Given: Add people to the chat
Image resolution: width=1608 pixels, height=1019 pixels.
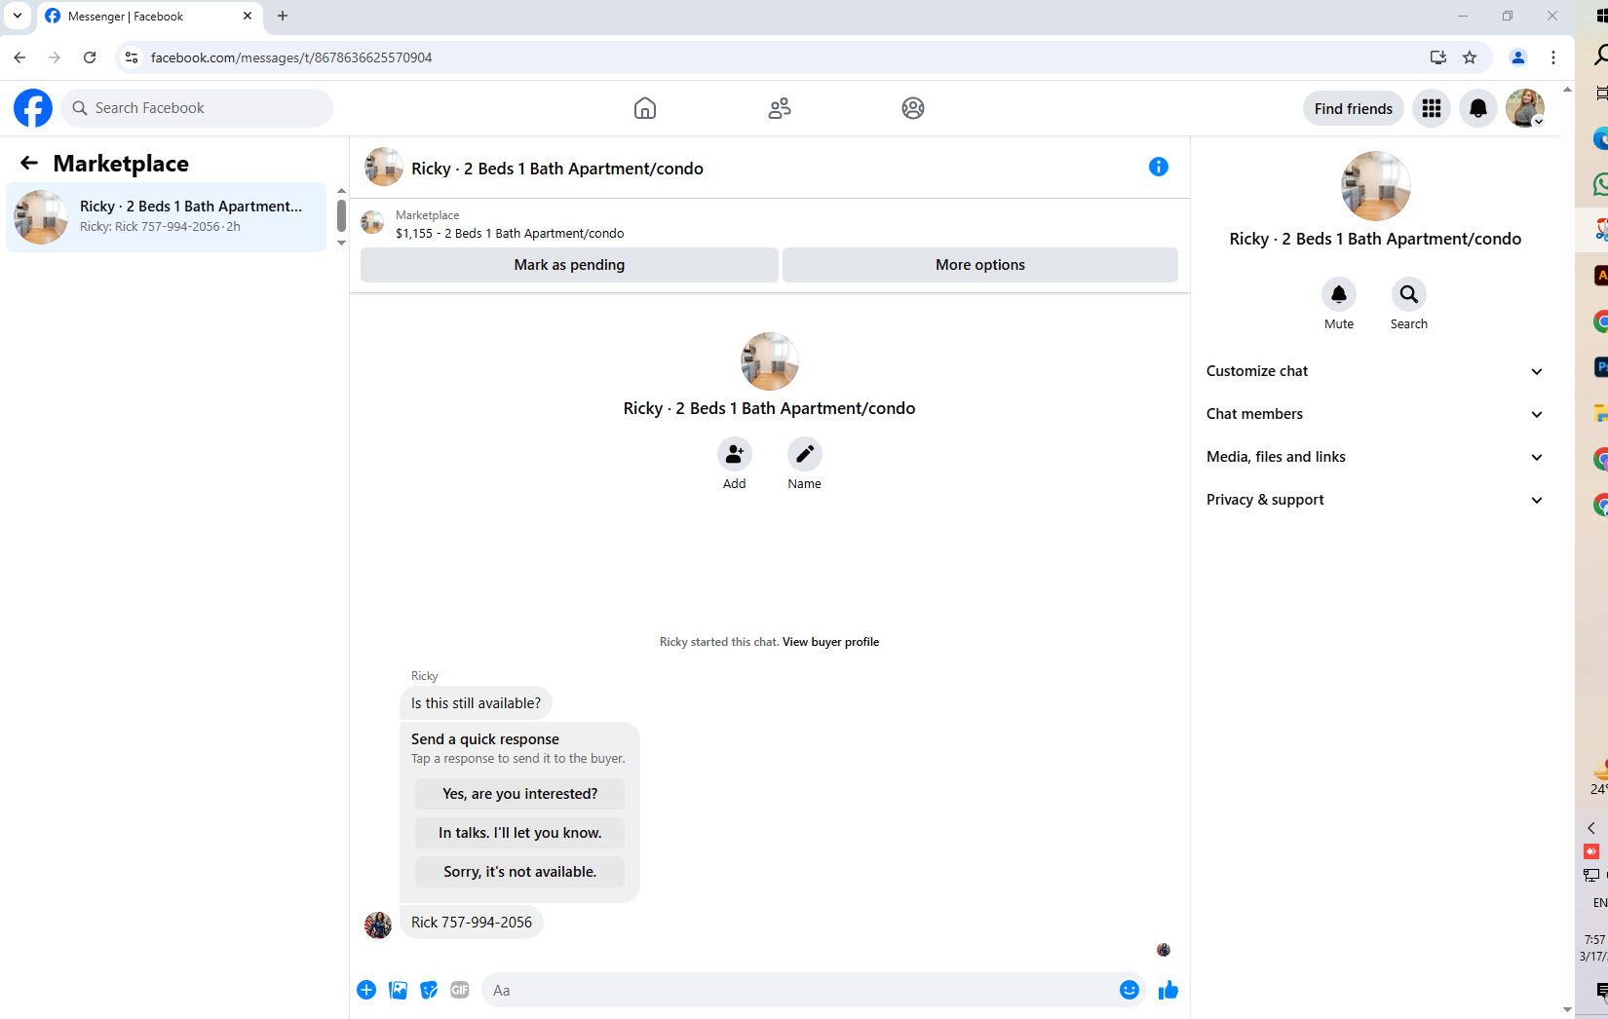Looking at the screenshot, I should tap(735, 454).
